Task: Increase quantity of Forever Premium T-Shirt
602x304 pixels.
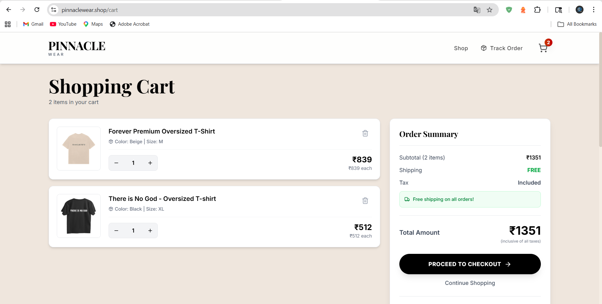Action: [x=150, y=163]
